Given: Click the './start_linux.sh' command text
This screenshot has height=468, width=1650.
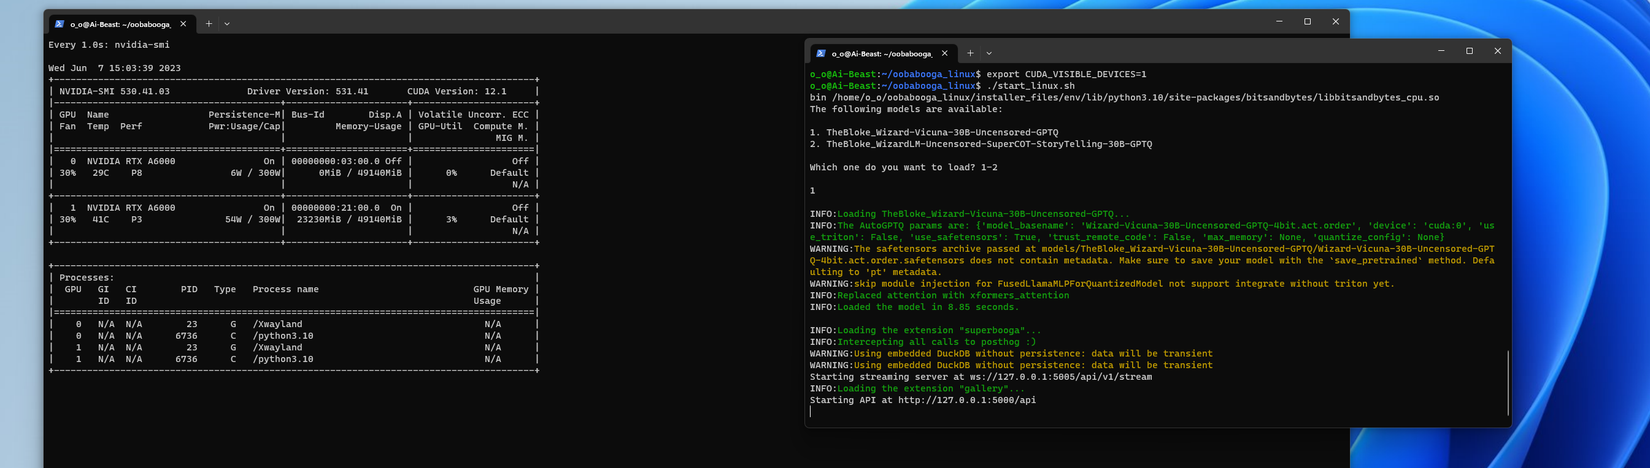Looking at the screenshot, I should [1031, 86].
